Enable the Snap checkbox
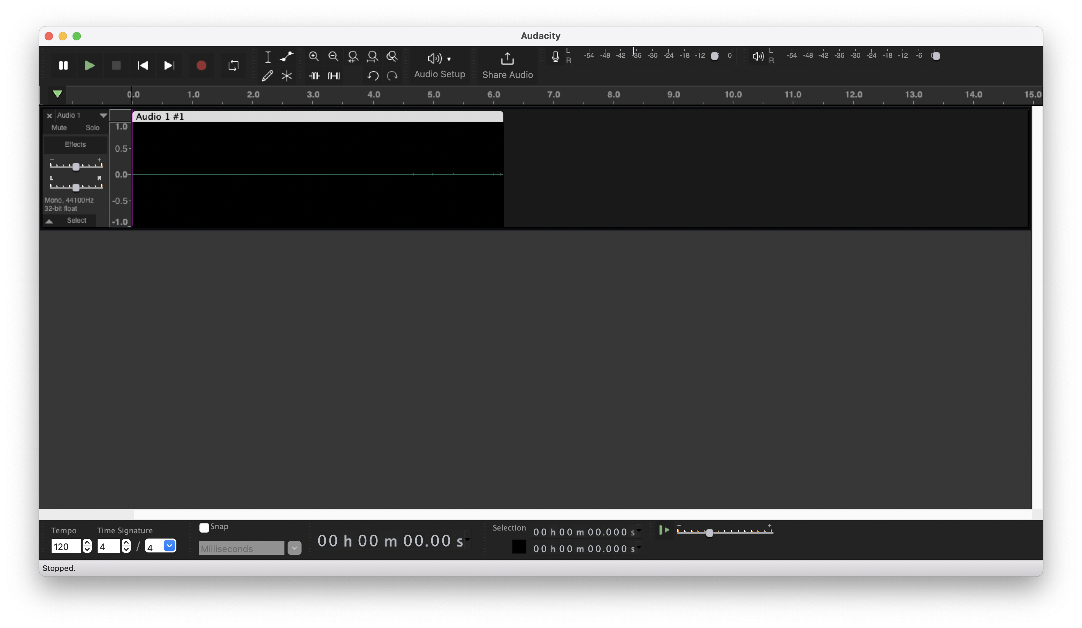This screenshot has width=1082, height=628. click(204, 528)
